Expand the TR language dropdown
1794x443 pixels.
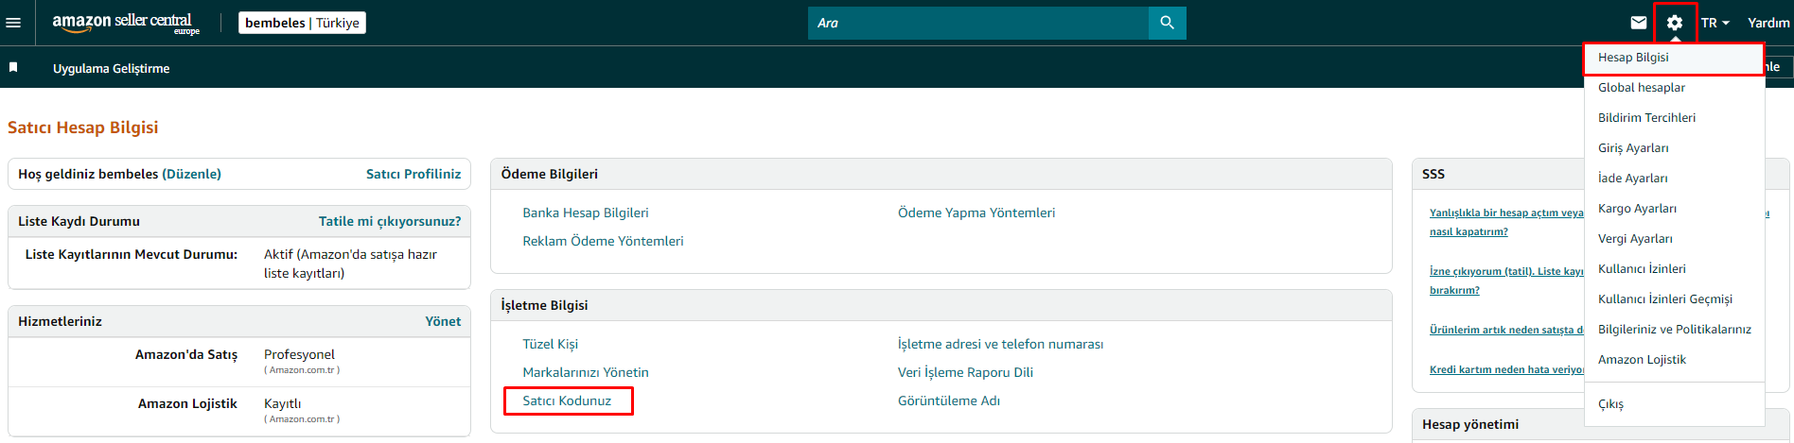click(1715, 23)
